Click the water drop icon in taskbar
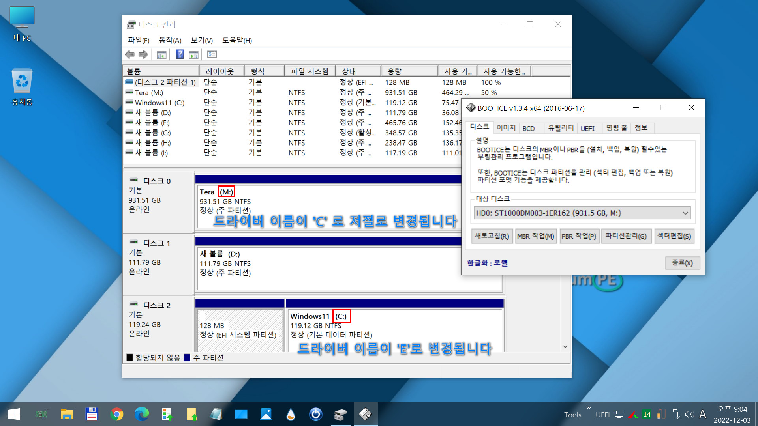The width and height of the screenshot is (758, 426). pos(291,414)
